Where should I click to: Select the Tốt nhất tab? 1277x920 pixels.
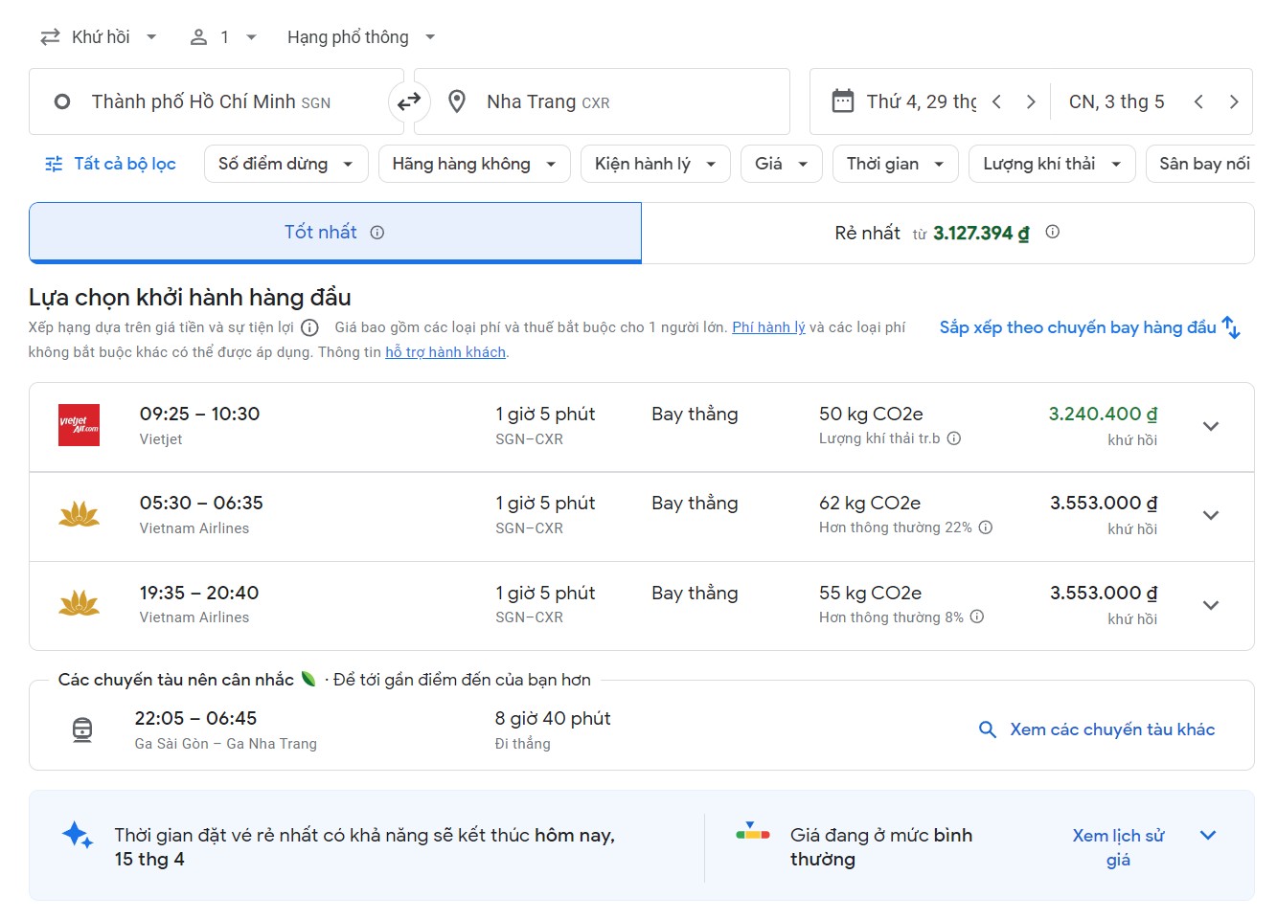tap(334, 233)
